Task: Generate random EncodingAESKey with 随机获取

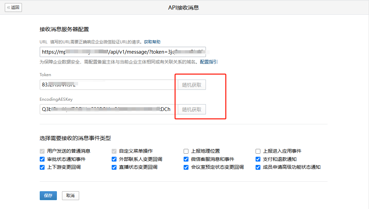Action: click(x=192, y=110)
